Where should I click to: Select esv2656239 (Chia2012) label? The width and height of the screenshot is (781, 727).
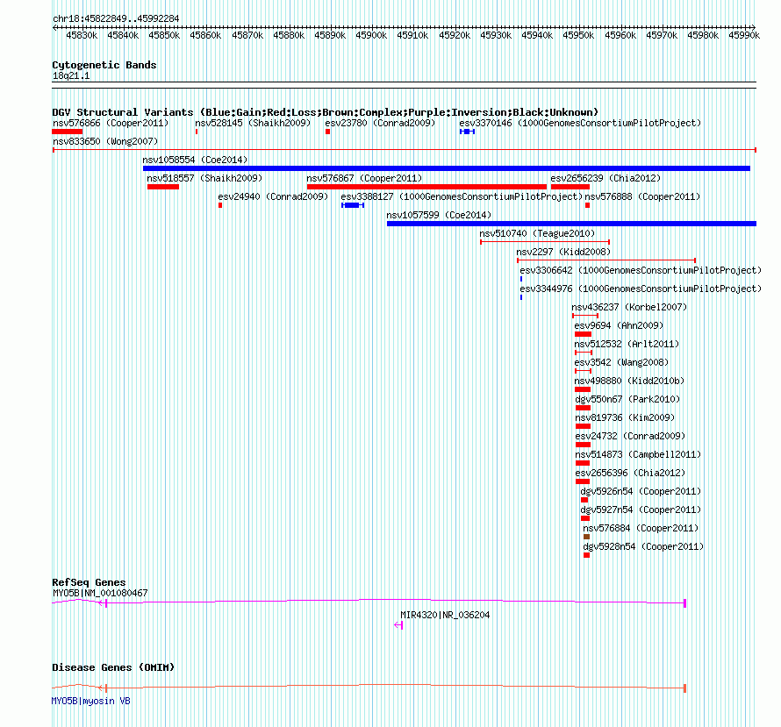click(x=605, y=178)
